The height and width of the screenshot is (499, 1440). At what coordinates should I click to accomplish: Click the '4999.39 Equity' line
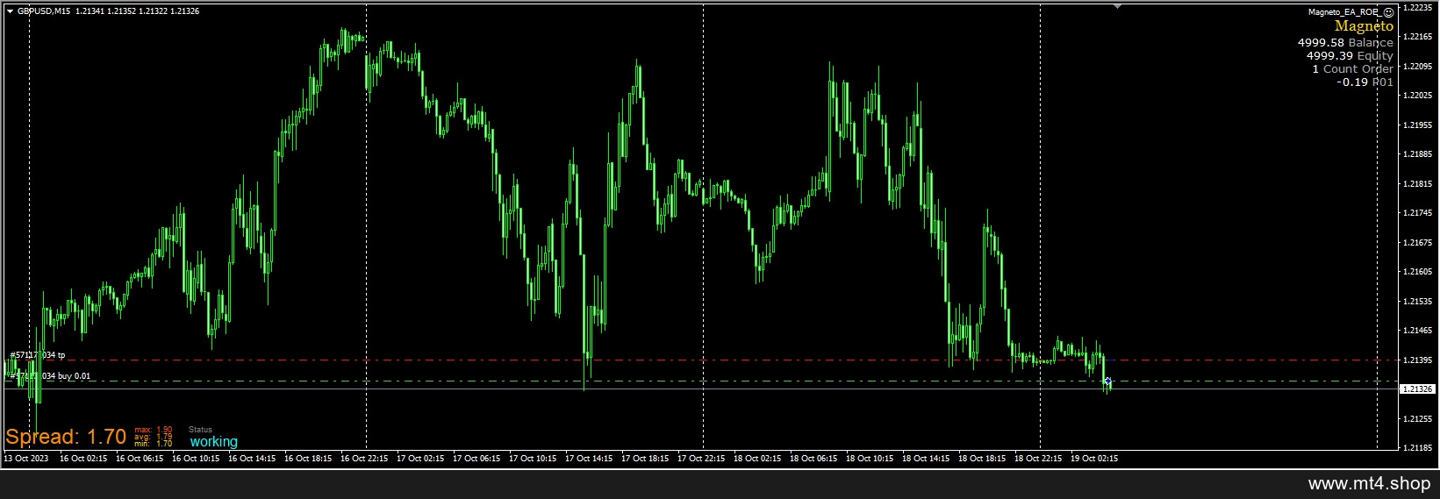point(1350,55)
